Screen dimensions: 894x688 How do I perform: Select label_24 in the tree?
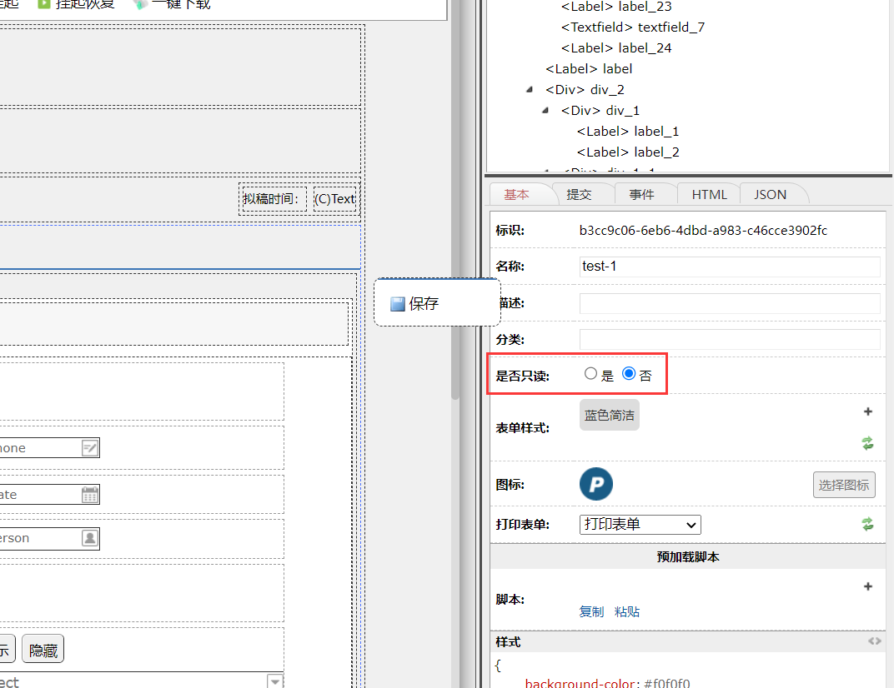(616, 48)
